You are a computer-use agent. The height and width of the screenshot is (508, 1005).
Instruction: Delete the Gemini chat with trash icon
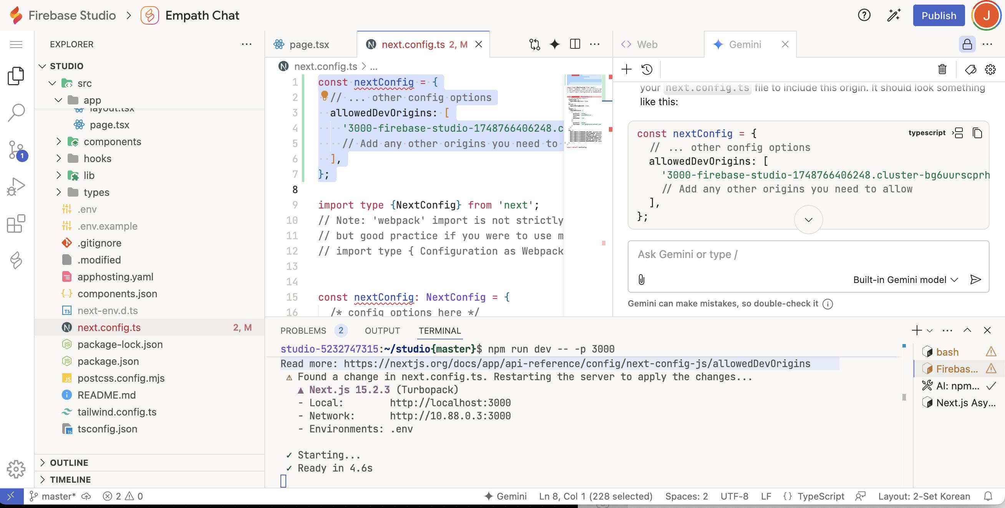(942, 69)
